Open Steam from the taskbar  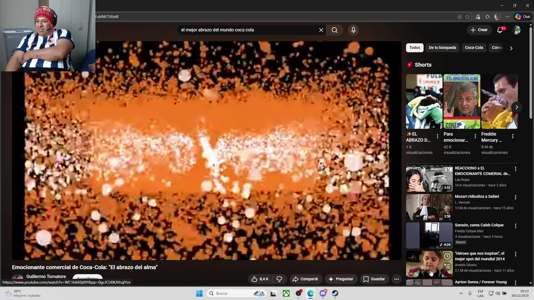click(x=335, y=293)
